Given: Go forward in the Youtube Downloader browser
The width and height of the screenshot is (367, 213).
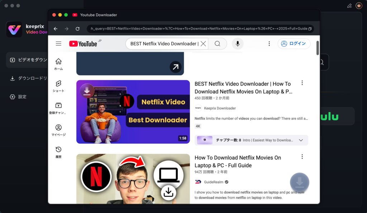Looking at the screenshot, I should pyautogui.click(x=67, y=29).
